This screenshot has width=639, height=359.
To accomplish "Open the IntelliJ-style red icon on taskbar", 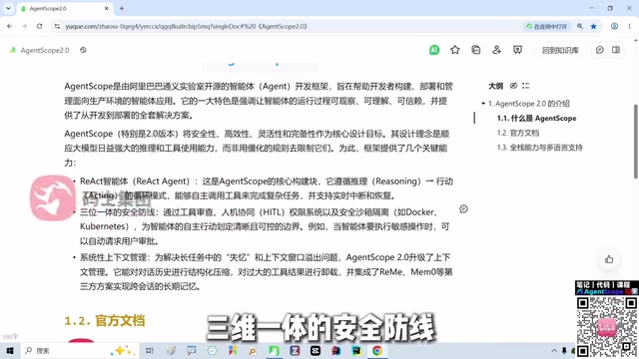I will [336, 350].
